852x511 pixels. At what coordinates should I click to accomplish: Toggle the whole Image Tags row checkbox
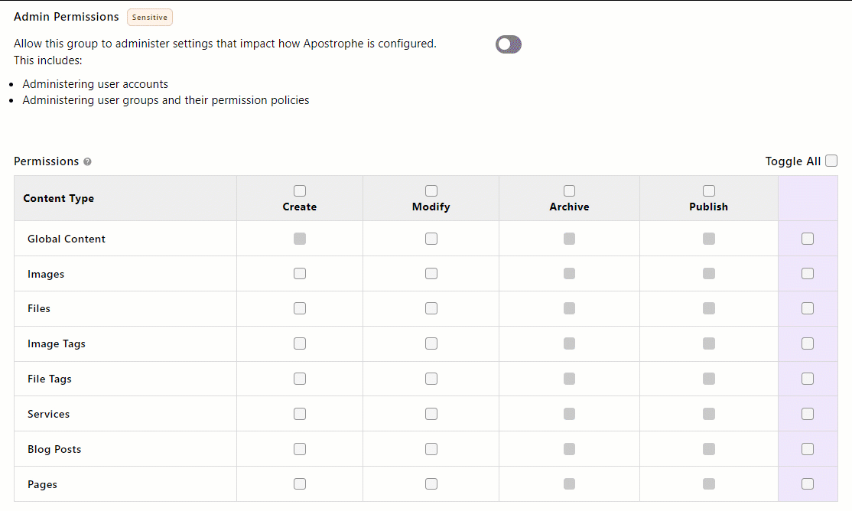pyautogui.click(x=808, y=343)
